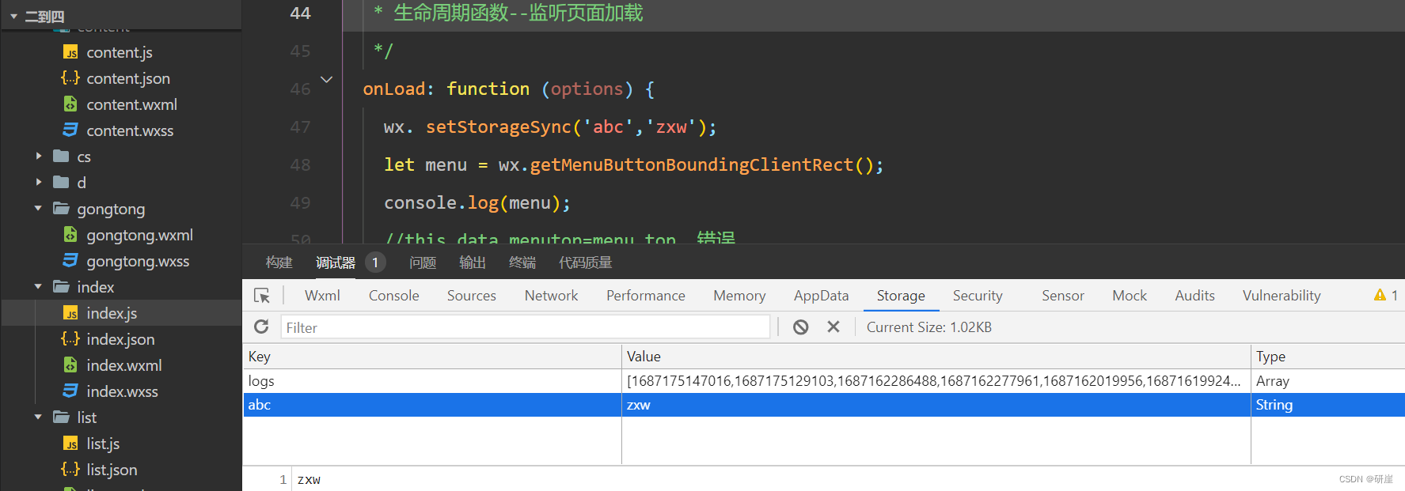The height and width of the screenshot is (491, 1405).
Task: Delete the selected storage entry (X icon)
Action: click(834, 327)
